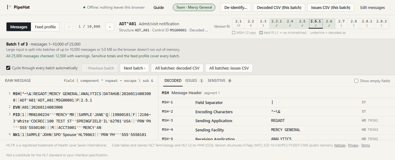
Task: Select MSH-1 Field Separator row
Action: (x=276, y=102)
